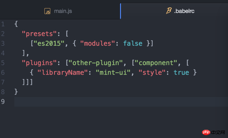Click the "es2015" string
This screenshot has width=228, height=138.
tap(49, 43)
